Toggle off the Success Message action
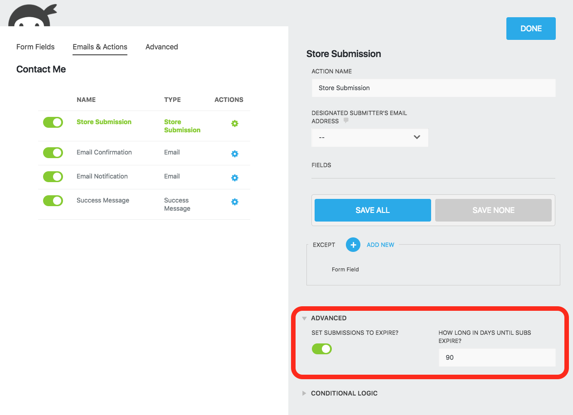This screenshot has height=415, width=573. pyautogui.click(x=53, y=200)
